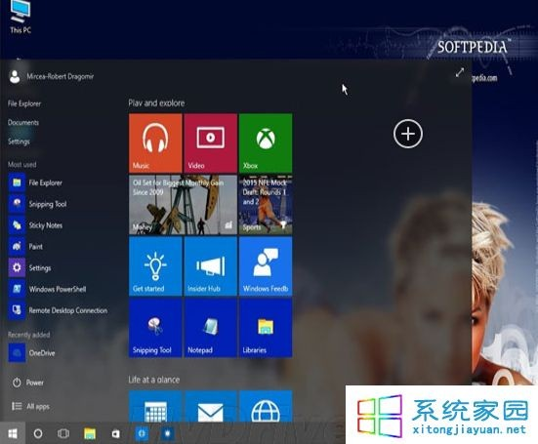This screenshot has height=444, width=538.
Task: Click the Snipping Tool tile
Action: point(155,328)
